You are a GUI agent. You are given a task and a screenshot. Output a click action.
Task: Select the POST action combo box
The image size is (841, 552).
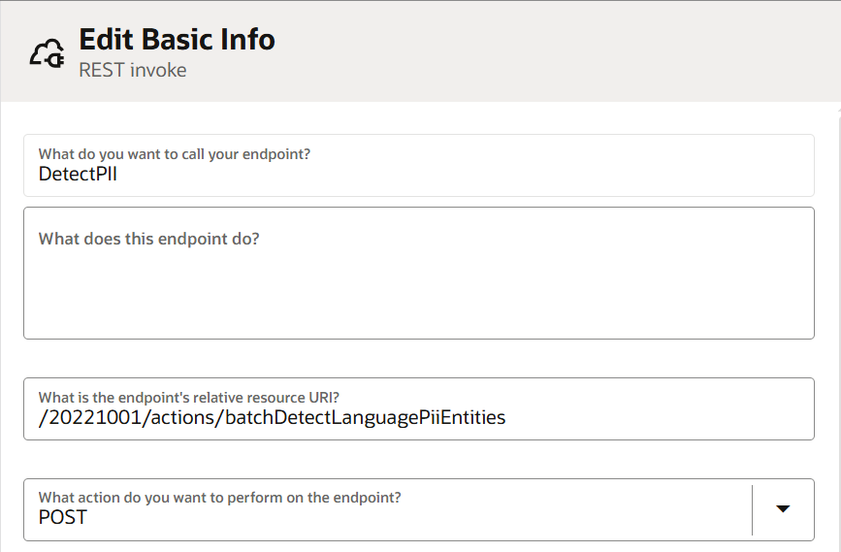point(419,509)
